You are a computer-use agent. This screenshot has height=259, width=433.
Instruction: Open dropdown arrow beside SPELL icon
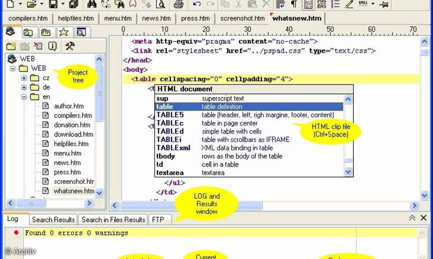[x=373, y=4]
